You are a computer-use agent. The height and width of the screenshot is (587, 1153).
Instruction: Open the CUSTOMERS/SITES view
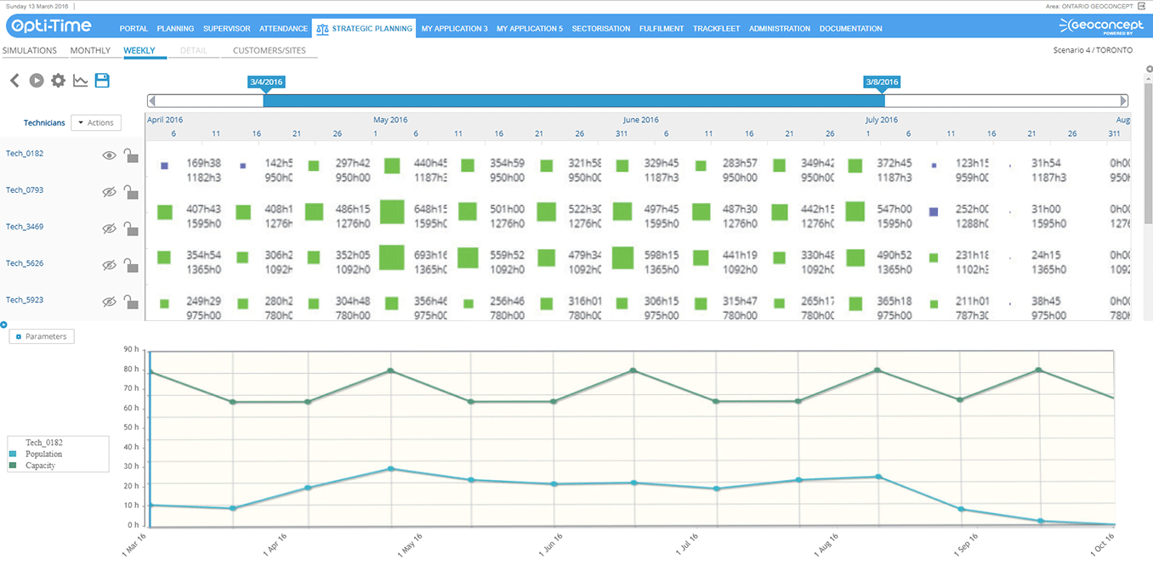pyautogui.click(x=270, y=50)
